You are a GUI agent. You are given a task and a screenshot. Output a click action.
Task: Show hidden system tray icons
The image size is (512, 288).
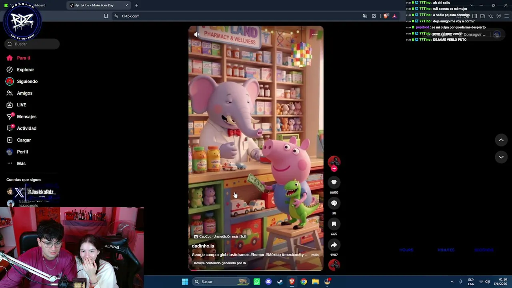tap(452, 282)
